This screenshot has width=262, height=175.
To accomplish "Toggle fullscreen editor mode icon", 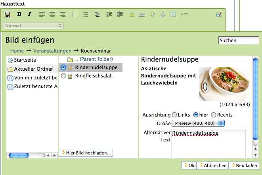I will pos(219,15).
